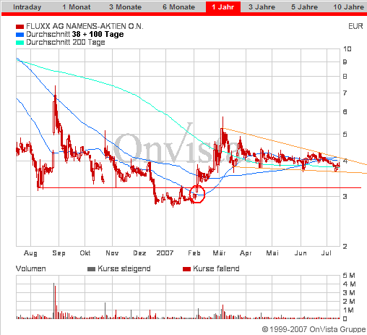This screenshot has height=335, width=367.
Task: Switch to the Intraday tab
Action: tap(27, 7)
